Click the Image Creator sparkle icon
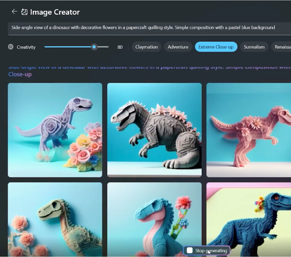291x257 pixels. coord(24,12)
